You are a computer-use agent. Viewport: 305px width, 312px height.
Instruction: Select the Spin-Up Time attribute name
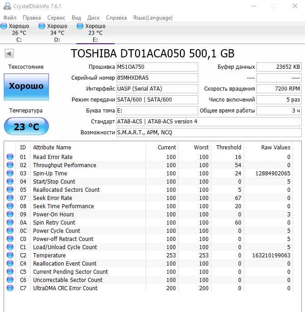click(x=50, y=174)
